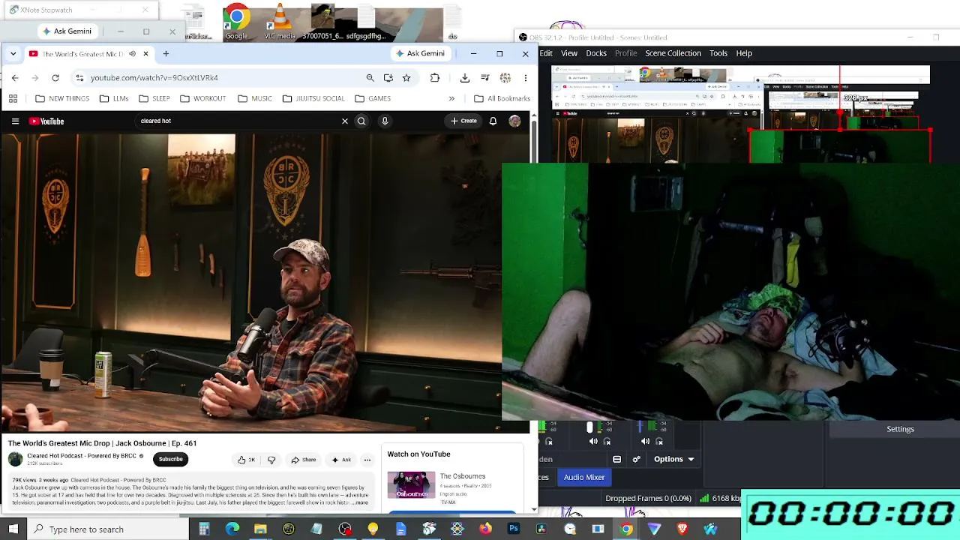The height and width of the screenshot is (540, 960).
Task: Open Chrome tab search dropdown arrow
Action: [13, 54]
